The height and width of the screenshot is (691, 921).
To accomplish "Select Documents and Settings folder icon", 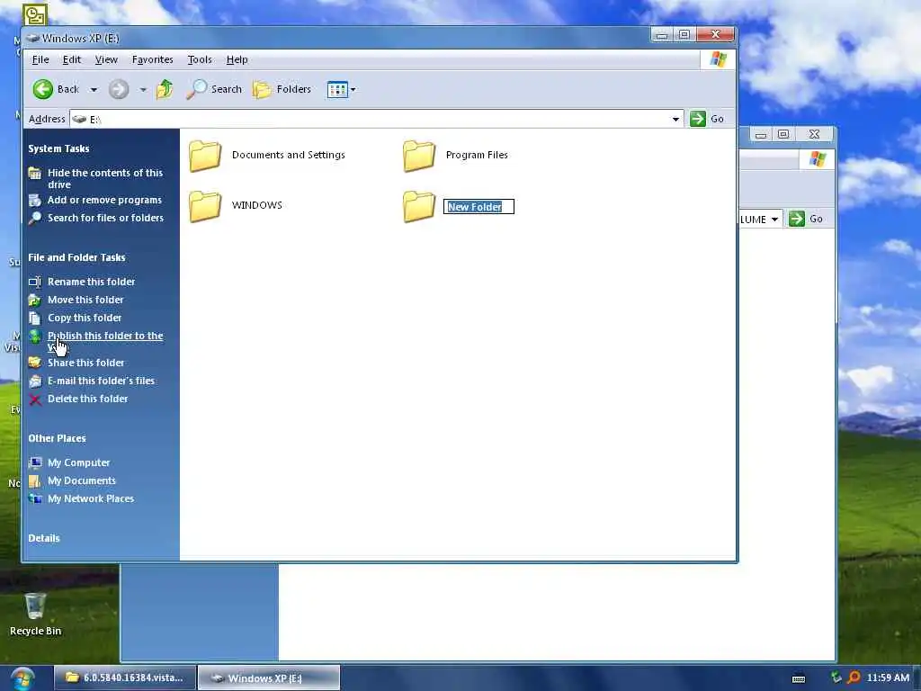I will click(205, 156).
